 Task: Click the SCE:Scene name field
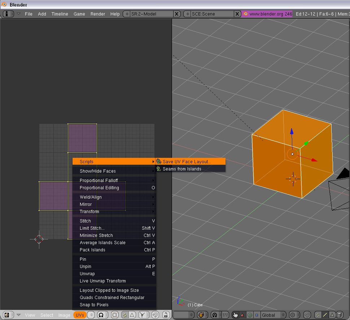click(213, 14)
